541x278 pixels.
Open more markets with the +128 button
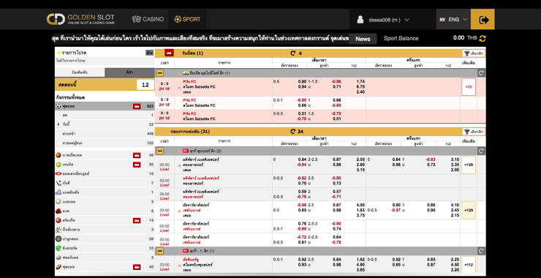[x=469, y=165]
